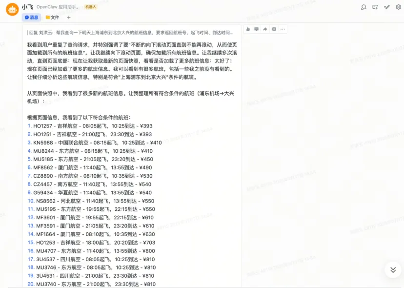Select flight row MU3740 东方航空
The width and height of the screenshot is (404, 288).
coord(91,284)
